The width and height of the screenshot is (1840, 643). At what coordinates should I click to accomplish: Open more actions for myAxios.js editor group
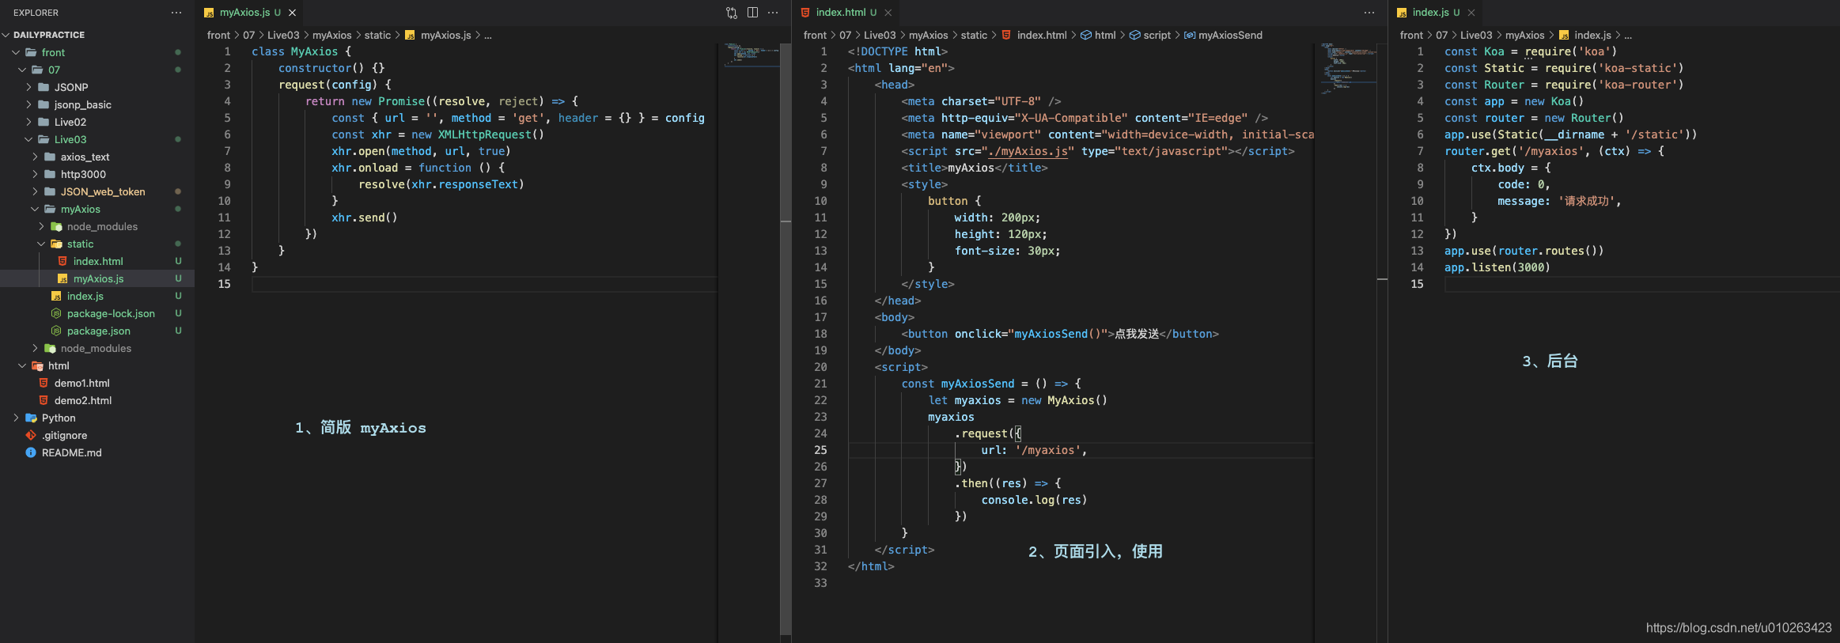(773, 13)
